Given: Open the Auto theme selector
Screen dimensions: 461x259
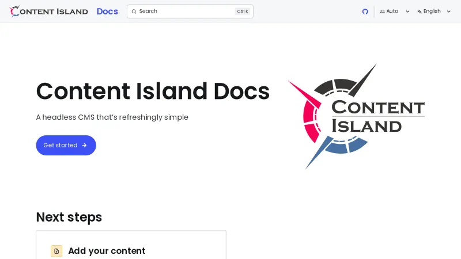Looking at the screenshot, I should (x=392, y=12).
